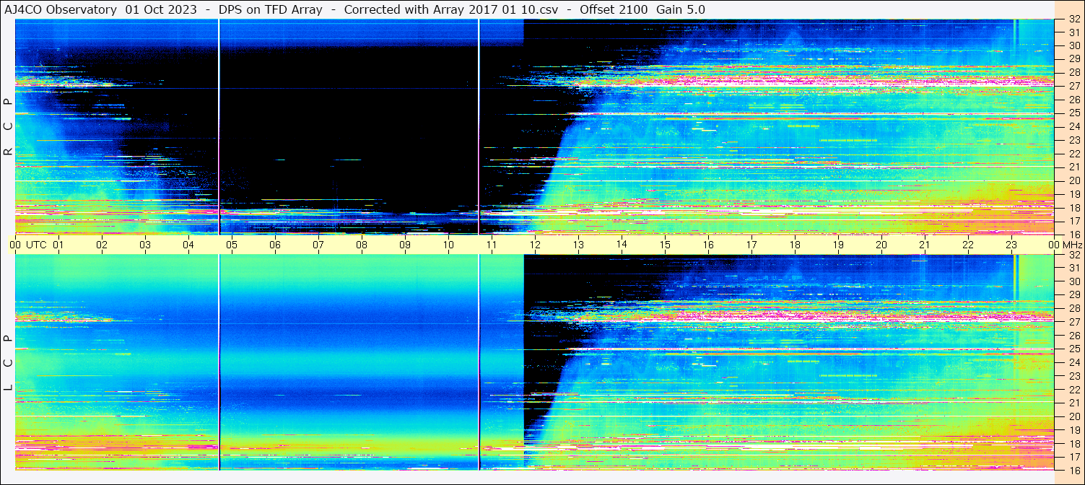Select the 09 hour label on the time axis
Screen dimensions: 1085x485
pos(405,245)
